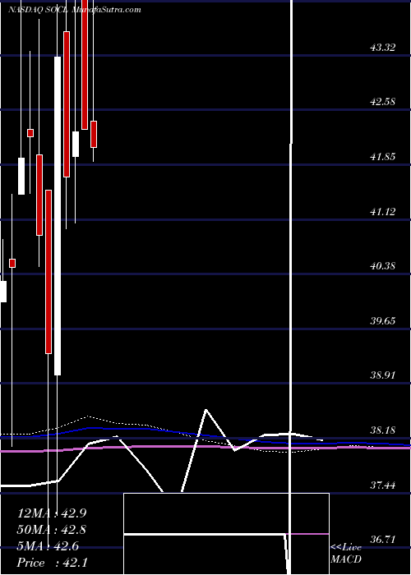Viewport: 411px width, 575px height.
Task: Click the 36.71 price axis label
Action: (383, 540)
